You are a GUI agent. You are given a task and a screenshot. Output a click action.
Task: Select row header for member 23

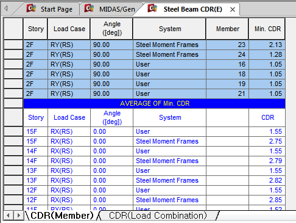pyautogui.click(x=13, y=45)
